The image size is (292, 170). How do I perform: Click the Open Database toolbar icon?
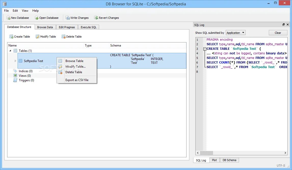pyautogui.click(x=37, y=18)
